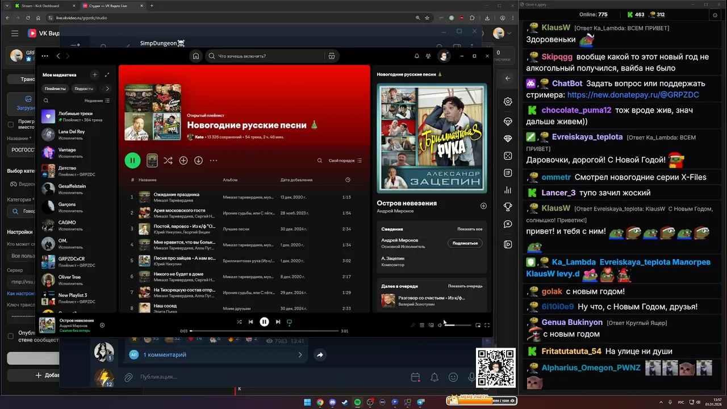The height and width of the screenshot is (409, 727).
Task: Open playlist preview thumbnail beside pause button
Action: 152,161
